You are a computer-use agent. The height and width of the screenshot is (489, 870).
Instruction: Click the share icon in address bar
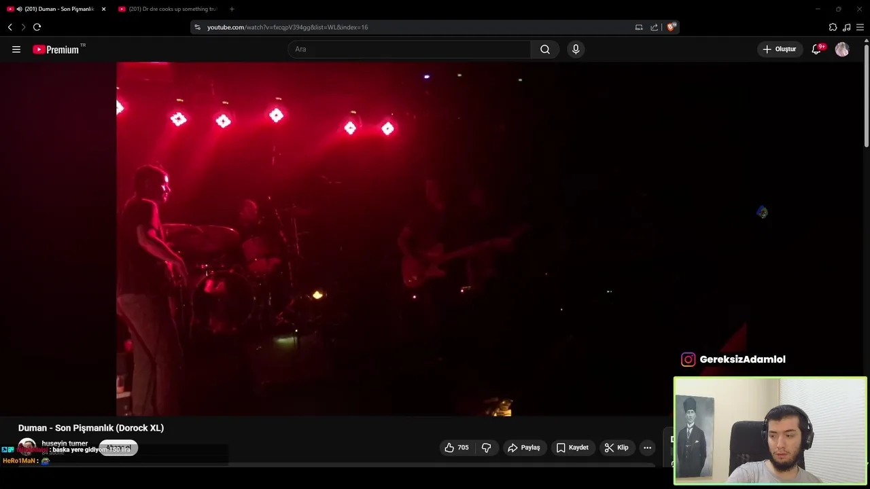(x=654, y=27)
